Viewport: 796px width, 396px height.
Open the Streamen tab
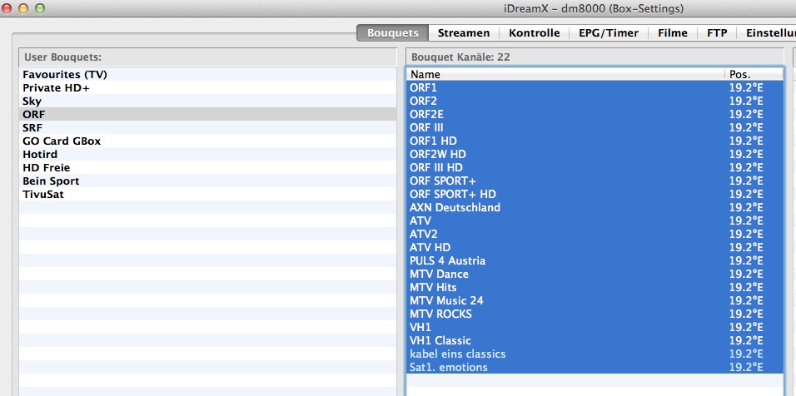[464, 33]
